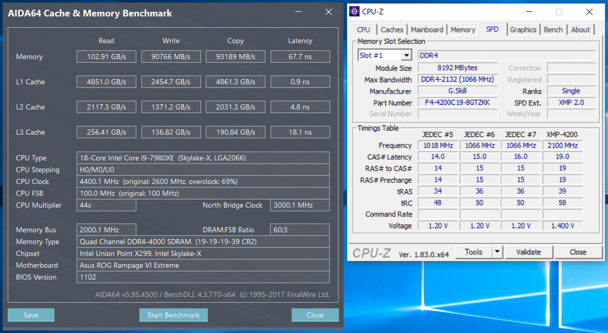Click the CPU Stepping field H0/M0/U0
The image size is (608, 333).
(203, 170)
